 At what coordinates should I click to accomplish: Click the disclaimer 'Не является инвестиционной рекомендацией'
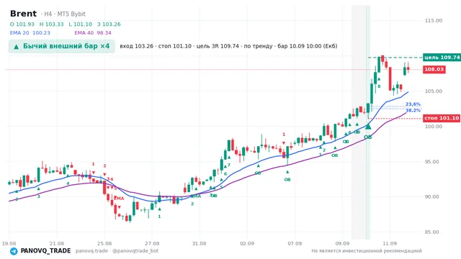pyautogui.click(x=367, y=251)
